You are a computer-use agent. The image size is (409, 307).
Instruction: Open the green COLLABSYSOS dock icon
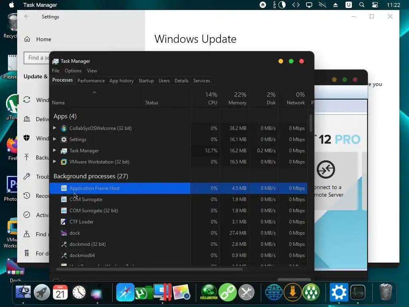coord(208,292)
